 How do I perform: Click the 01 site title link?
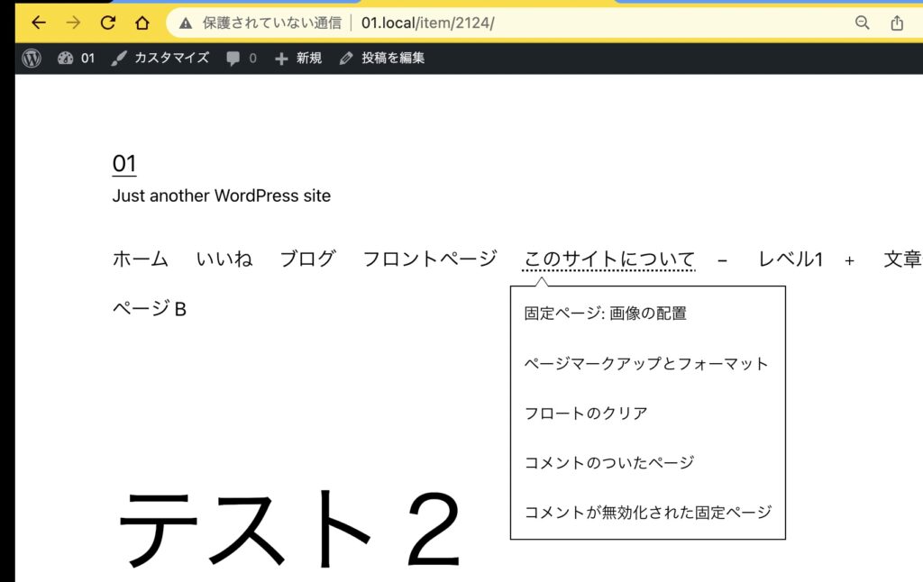click(124, 164)
